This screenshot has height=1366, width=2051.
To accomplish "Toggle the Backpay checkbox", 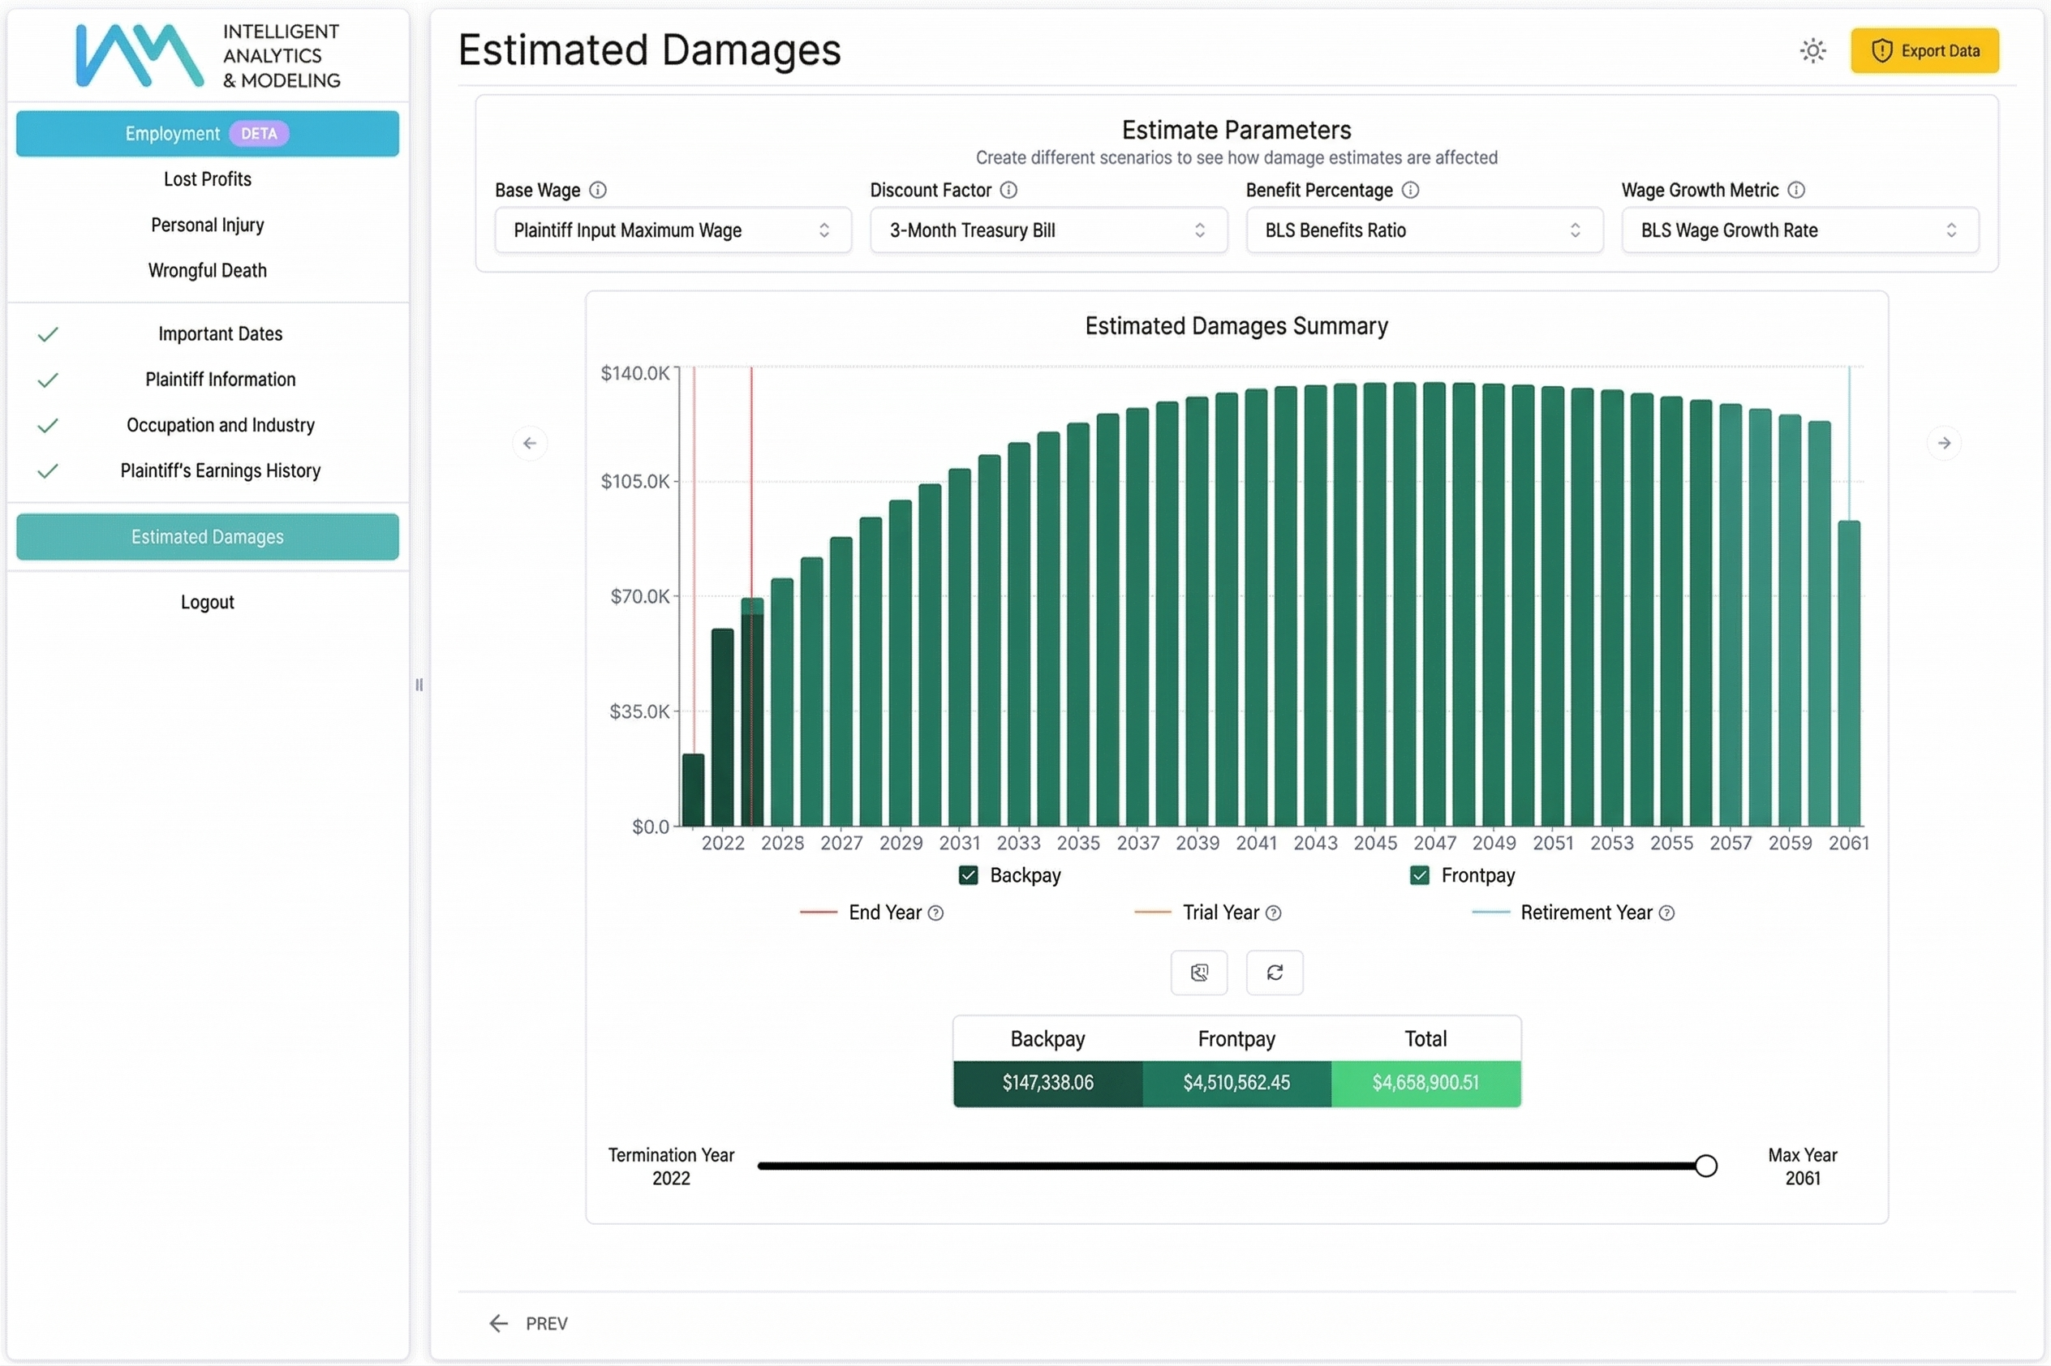I will tap(968, 875).
